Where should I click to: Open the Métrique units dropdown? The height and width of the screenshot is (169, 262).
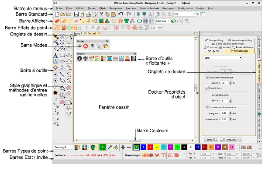tap(169, 21)
